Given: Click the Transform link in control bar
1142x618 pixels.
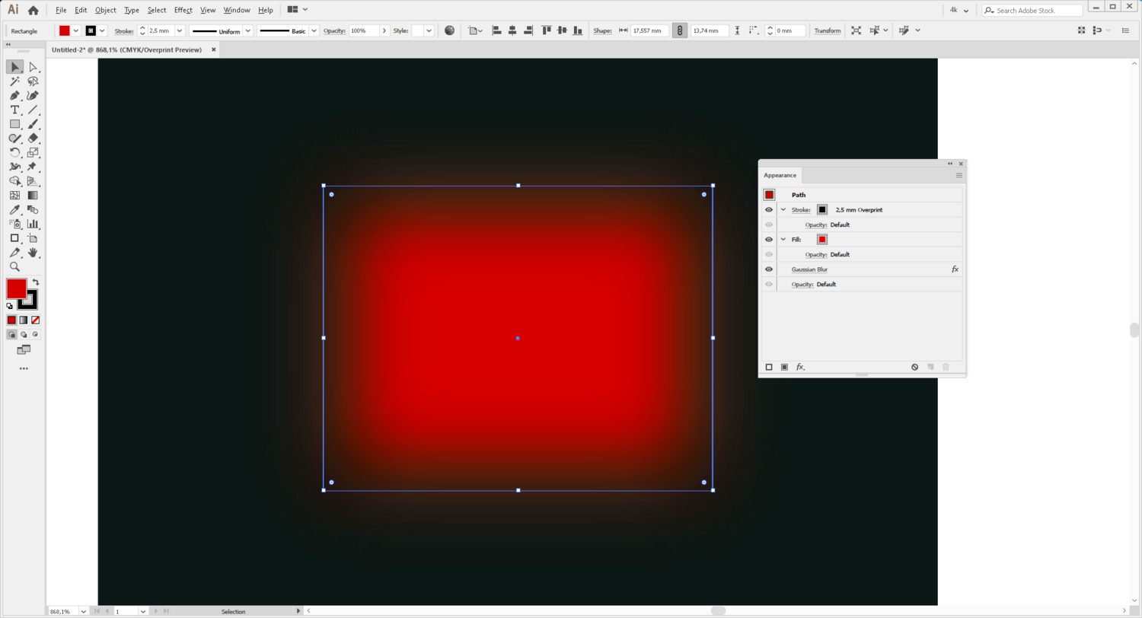Looking at the screenshot, I should click(827, 31).
